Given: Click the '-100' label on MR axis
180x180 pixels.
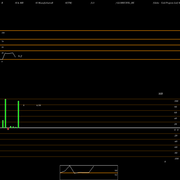Looking at the screenshot, I should click(176, 159).
